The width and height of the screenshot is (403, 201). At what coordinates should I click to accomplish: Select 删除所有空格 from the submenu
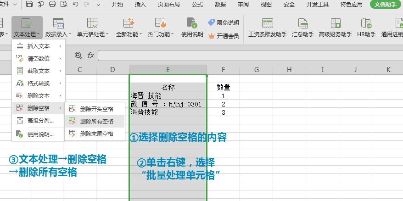coord(96,121)
